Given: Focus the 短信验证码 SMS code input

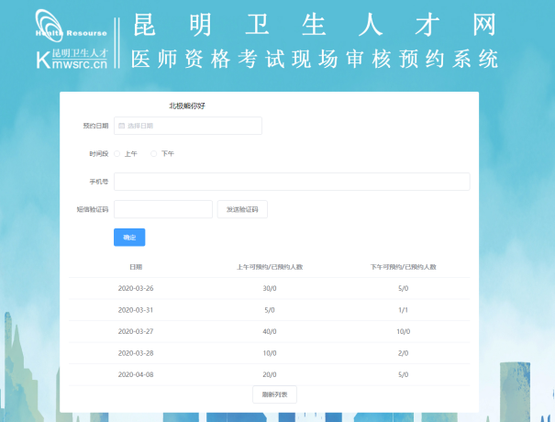Looking at the screenshot, I should pyautogui.click(x=162, y=209).
